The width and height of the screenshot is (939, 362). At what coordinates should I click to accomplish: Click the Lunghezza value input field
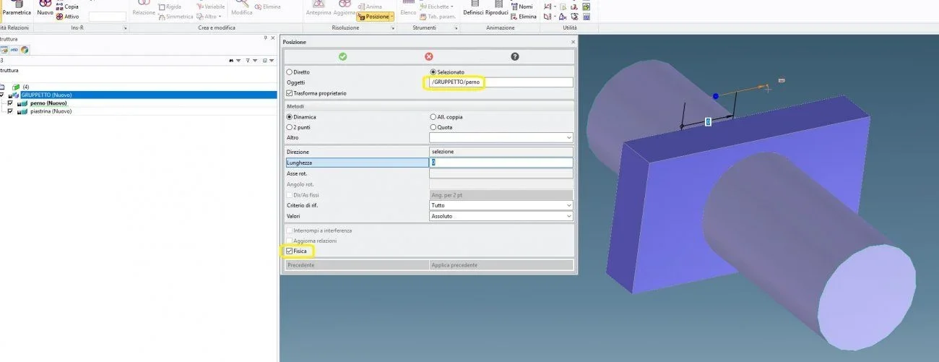click(501, 163)
